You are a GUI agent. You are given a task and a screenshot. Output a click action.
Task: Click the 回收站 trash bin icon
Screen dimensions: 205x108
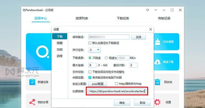point(157,82)
